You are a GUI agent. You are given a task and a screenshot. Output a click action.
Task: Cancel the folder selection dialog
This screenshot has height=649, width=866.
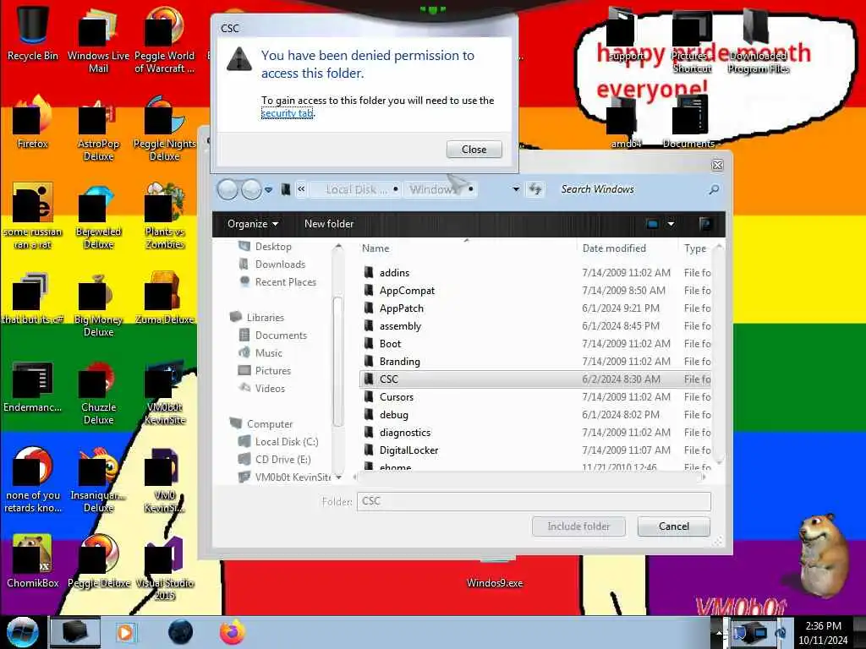click(673, 526)
